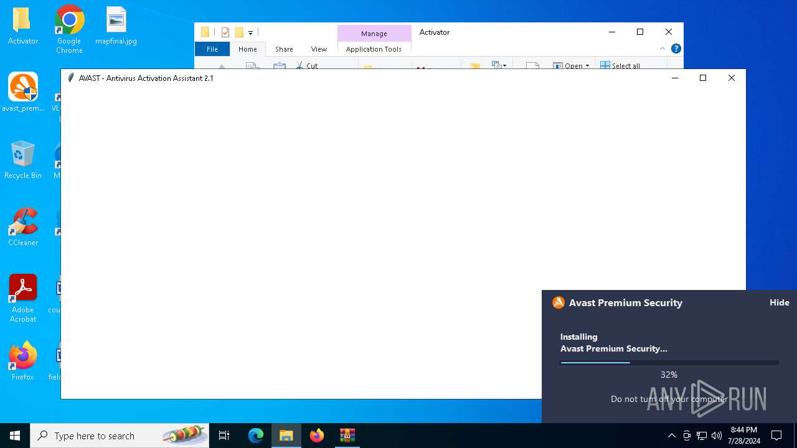Close the AVAST Activation Assistant window
The width and height of the screenshot is (797, 448).
[732, 78]
